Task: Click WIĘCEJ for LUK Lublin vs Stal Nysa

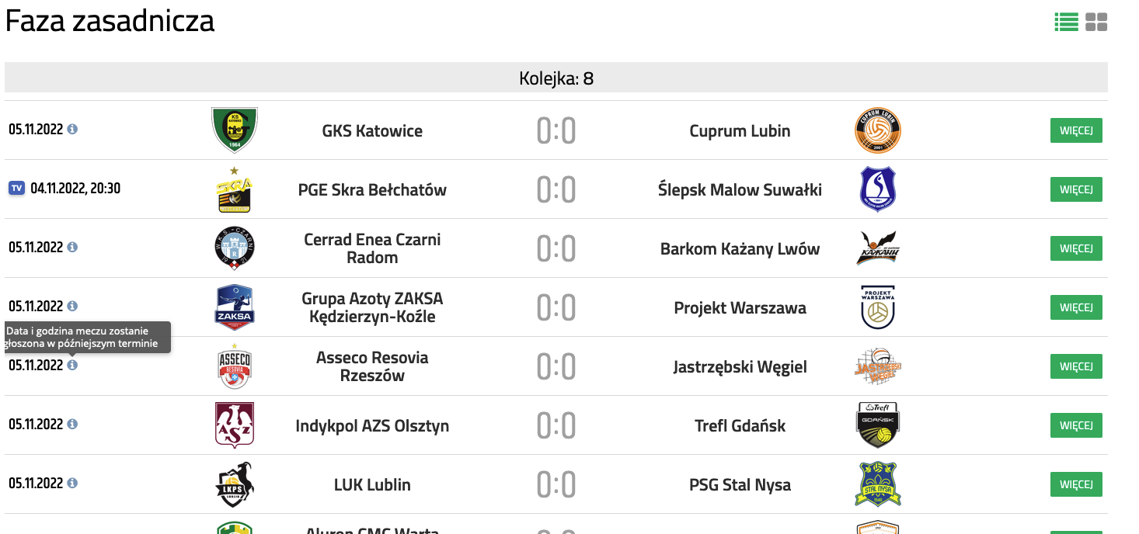Action: (1076, 484)
